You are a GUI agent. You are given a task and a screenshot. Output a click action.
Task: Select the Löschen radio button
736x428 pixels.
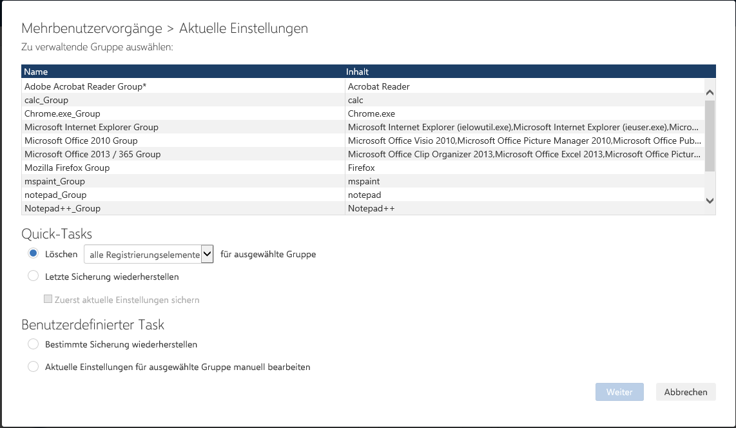tap(33, 253)
